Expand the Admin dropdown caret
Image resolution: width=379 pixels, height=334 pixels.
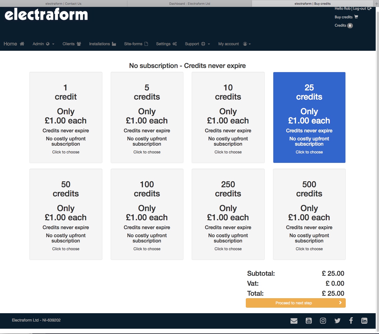pos(53,44)
